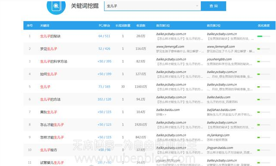Click the difficulty bar for 生儿子的秘诀
276x166 pixels.
point(264,36)
